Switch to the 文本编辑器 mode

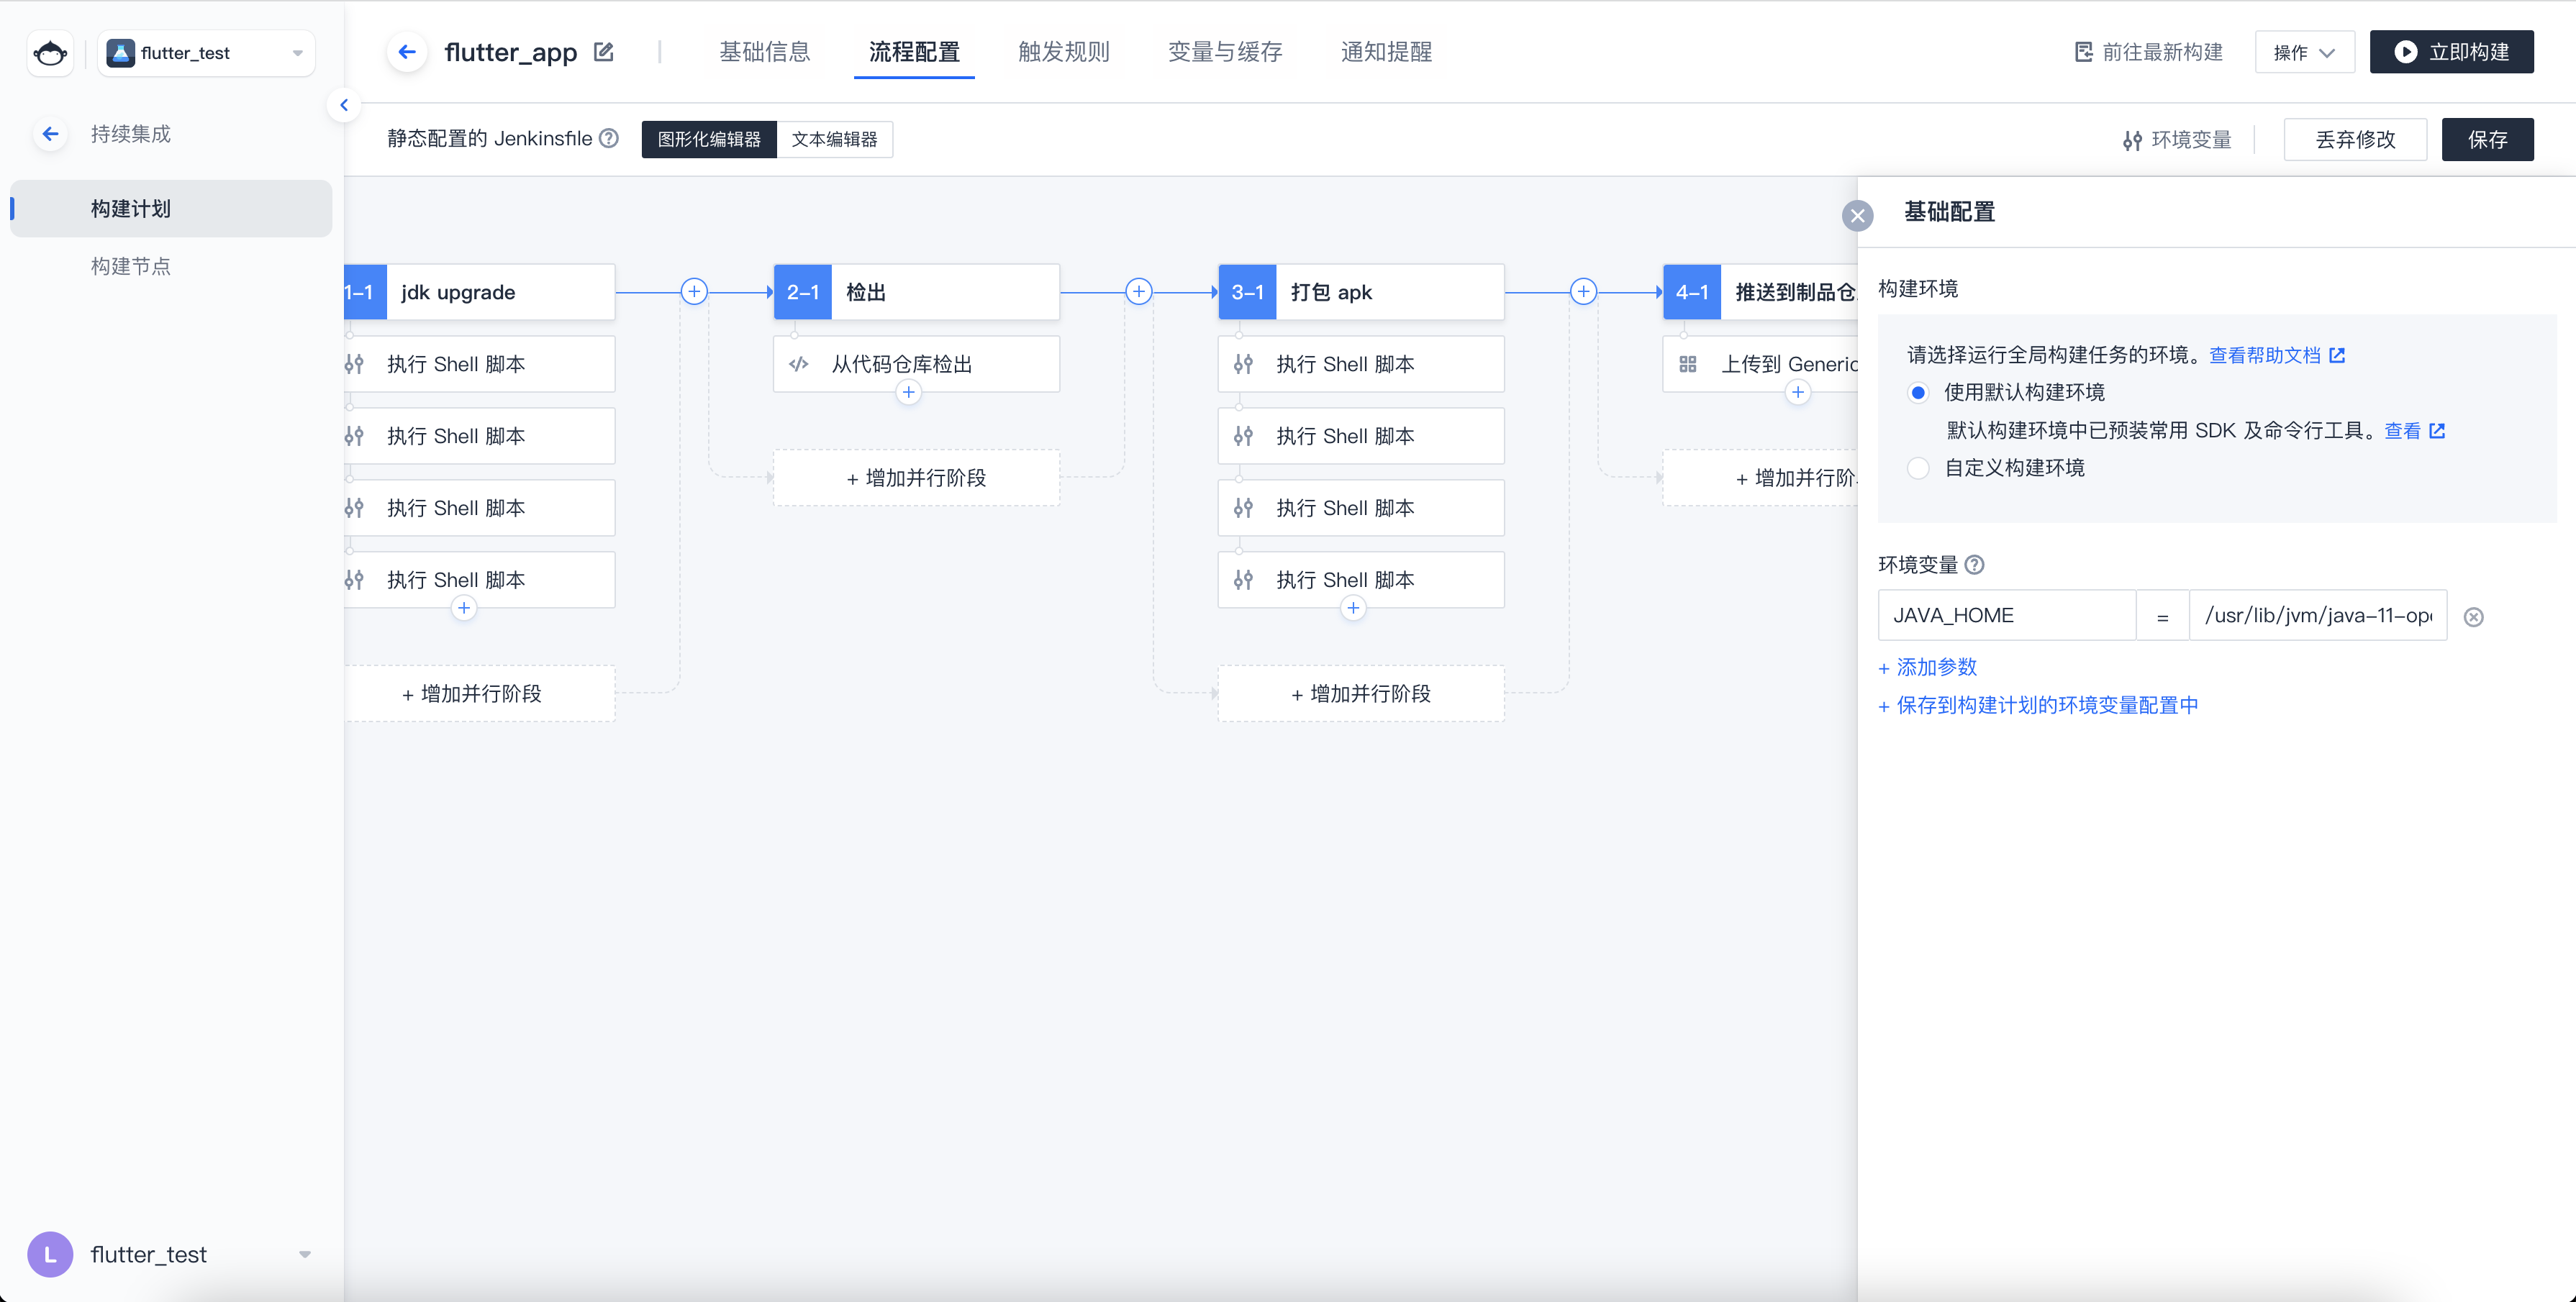coord(834,139)
